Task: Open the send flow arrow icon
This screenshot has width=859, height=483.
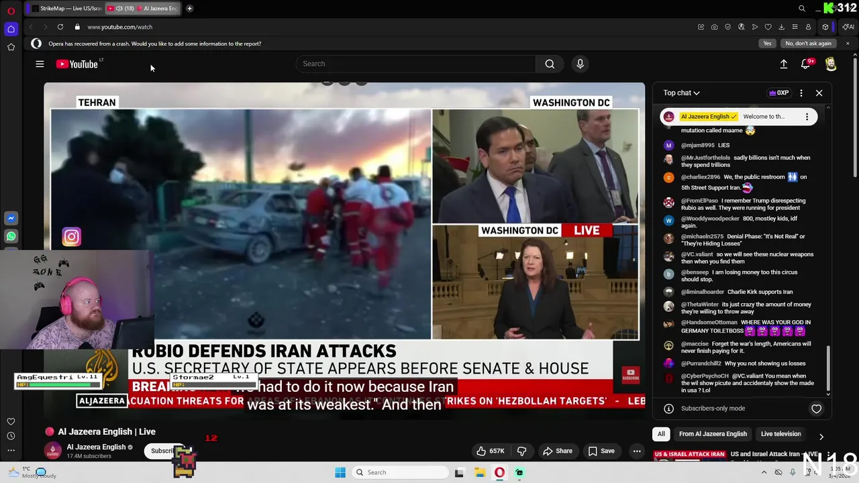Action: [754, 27]
